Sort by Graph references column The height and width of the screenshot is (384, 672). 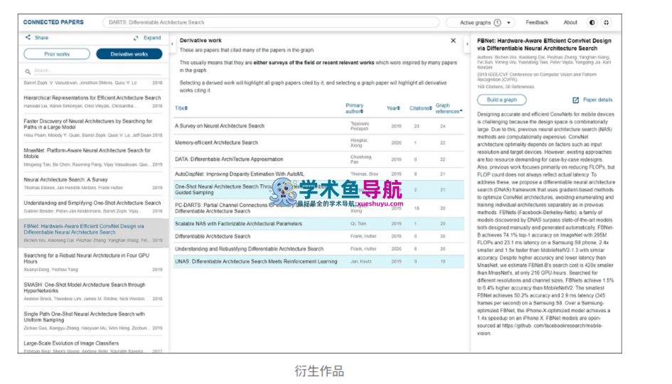pos(448,108)
